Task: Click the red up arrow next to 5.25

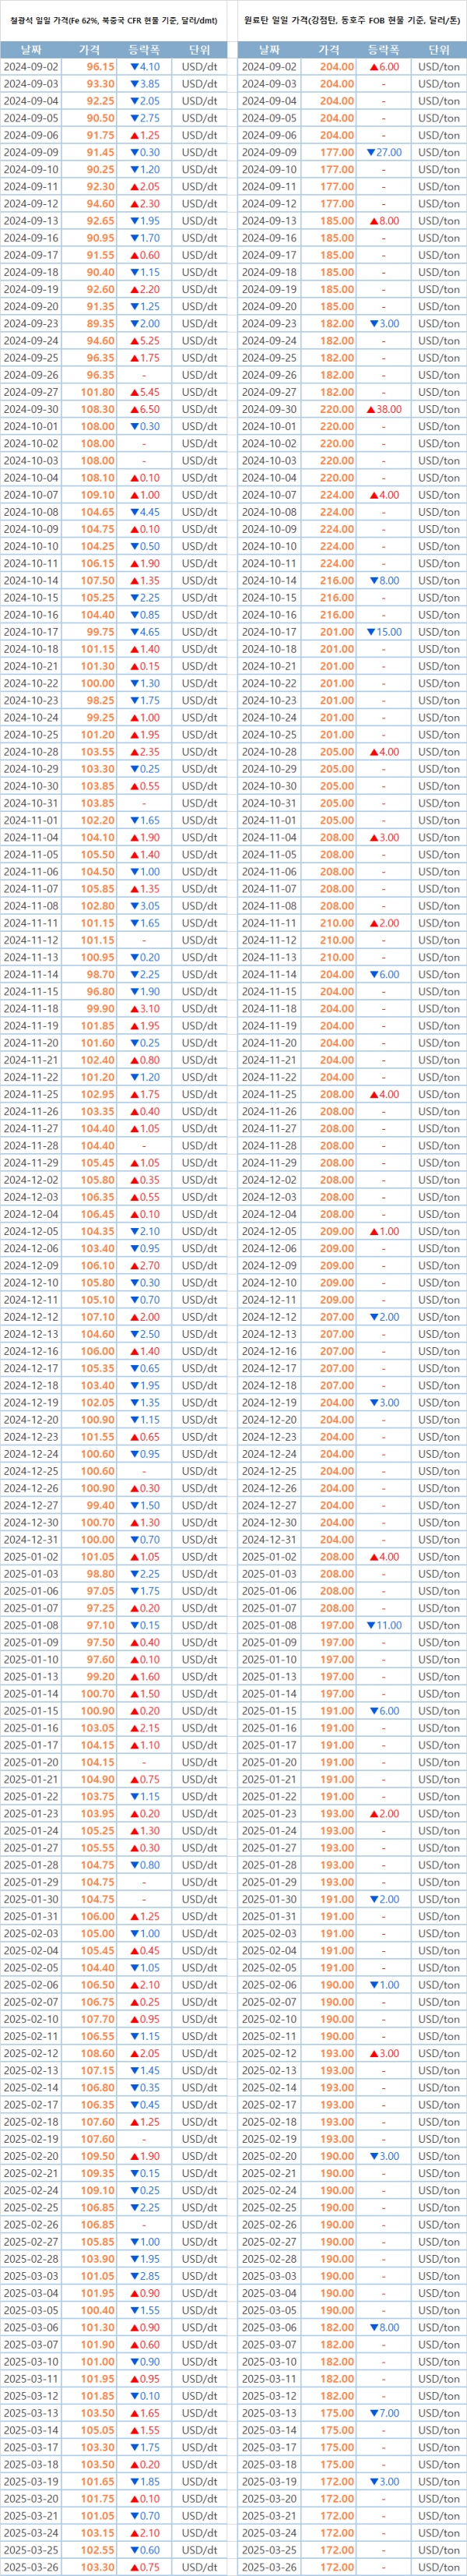Action: (x=134, y=341)
